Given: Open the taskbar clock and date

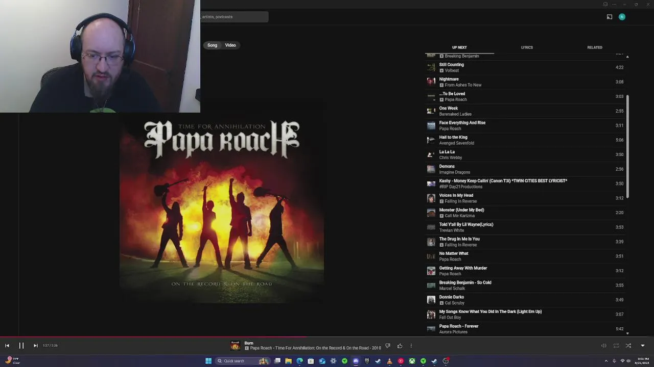Looking at the screenshot, I should 643,361.
